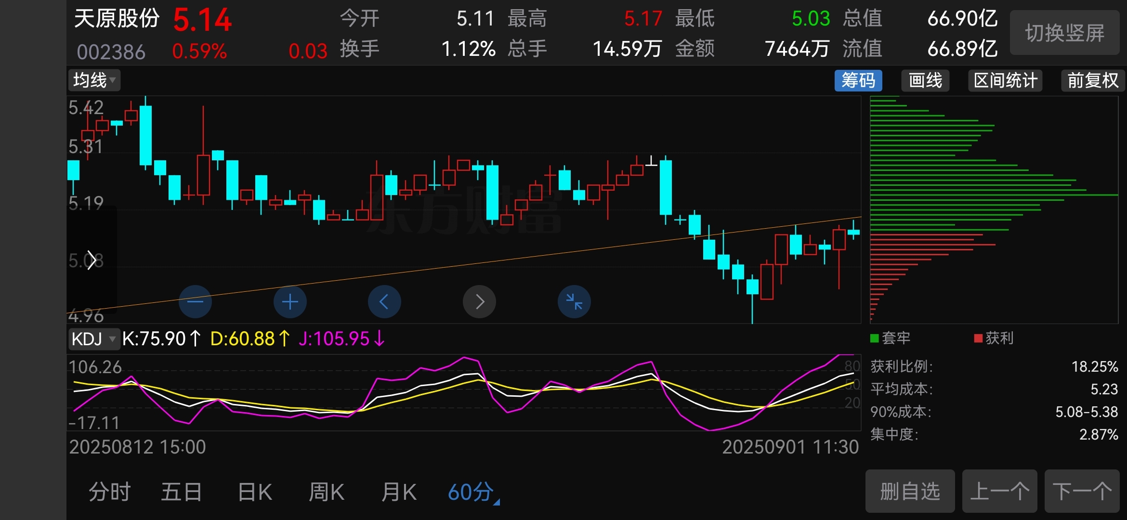Switch to 五日 chart tab
The height and width of the screenshot is (520, 1127).
click(x=181, y=492)
